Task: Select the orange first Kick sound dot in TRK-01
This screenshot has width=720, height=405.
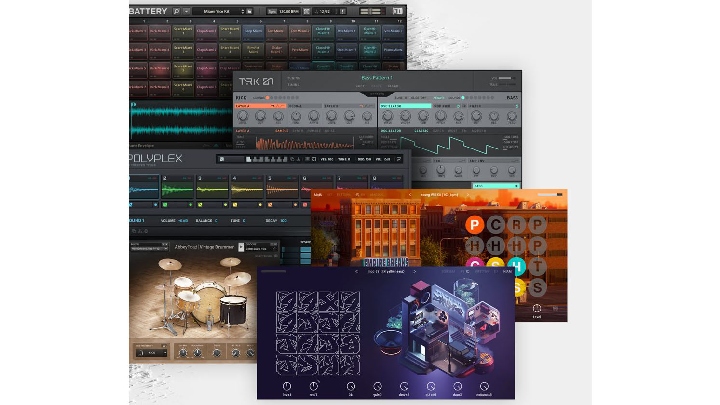Action: (267, 98)
